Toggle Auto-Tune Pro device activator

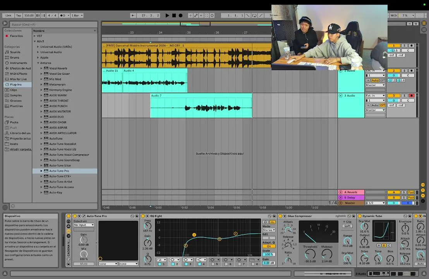[75, 216]
